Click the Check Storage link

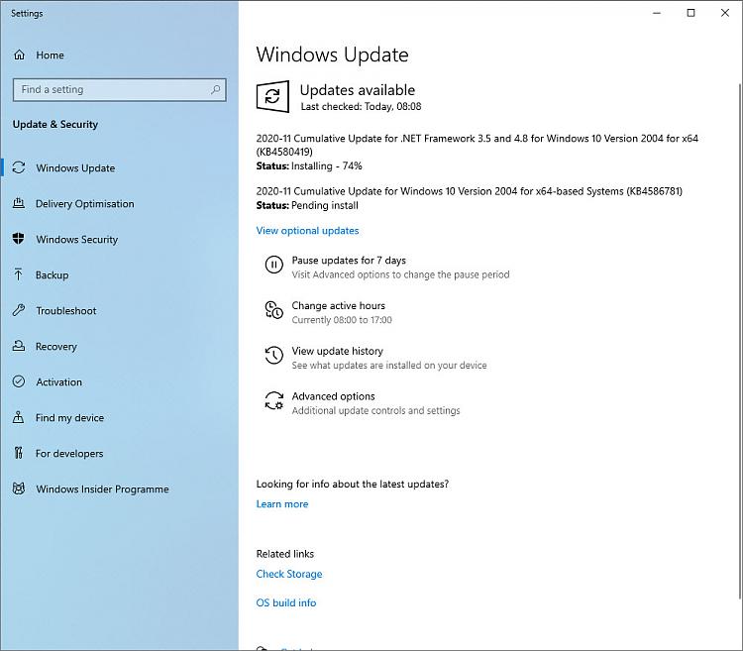[x=289, y=574]
